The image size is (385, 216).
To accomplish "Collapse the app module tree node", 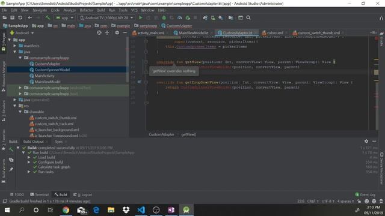I will (x=10, y=40).
